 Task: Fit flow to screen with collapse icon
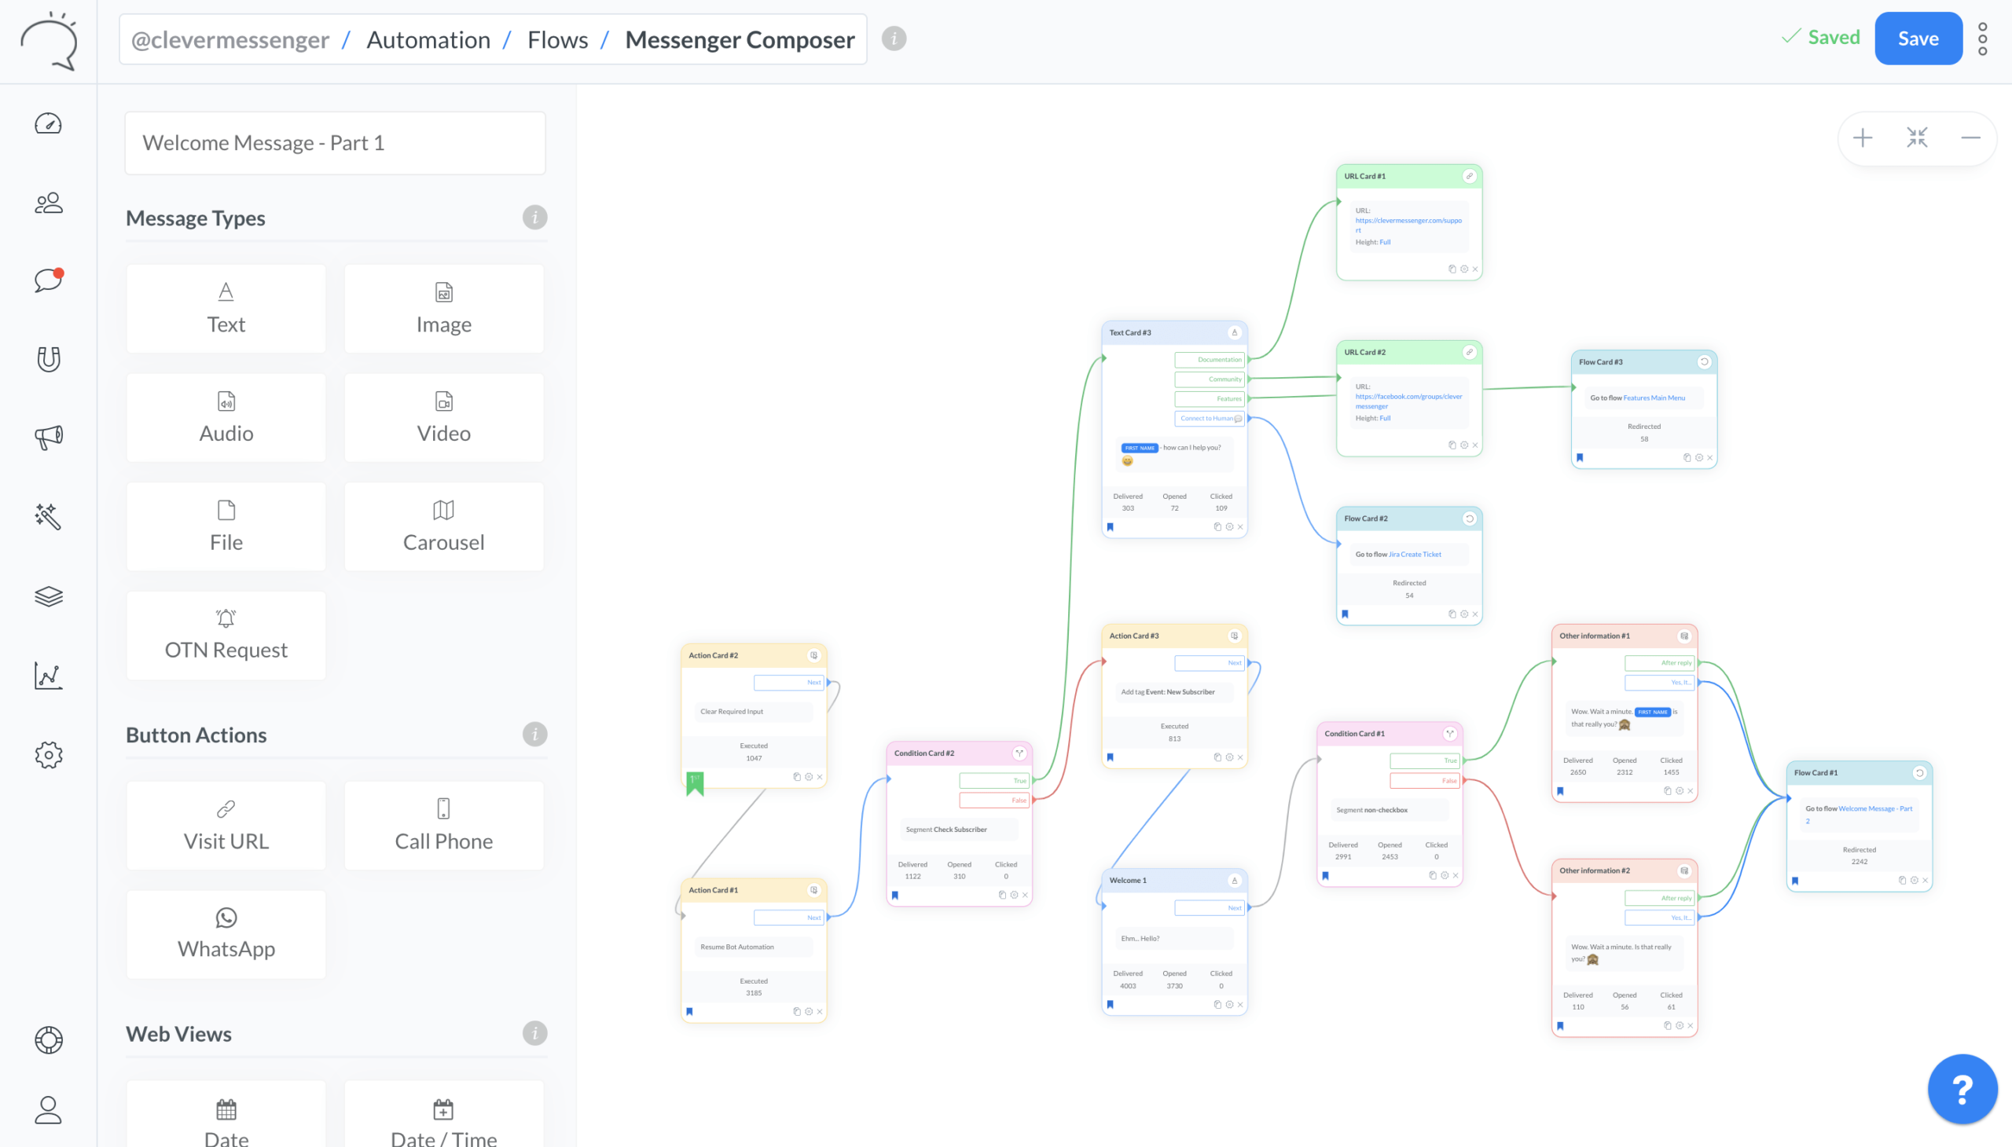point(1917,137)
